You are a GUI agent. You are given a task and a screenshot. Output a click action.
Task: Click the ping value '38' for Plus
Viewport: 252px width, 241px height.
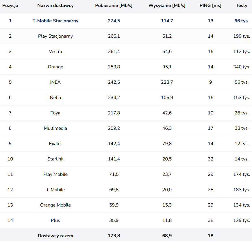[211, 220]
